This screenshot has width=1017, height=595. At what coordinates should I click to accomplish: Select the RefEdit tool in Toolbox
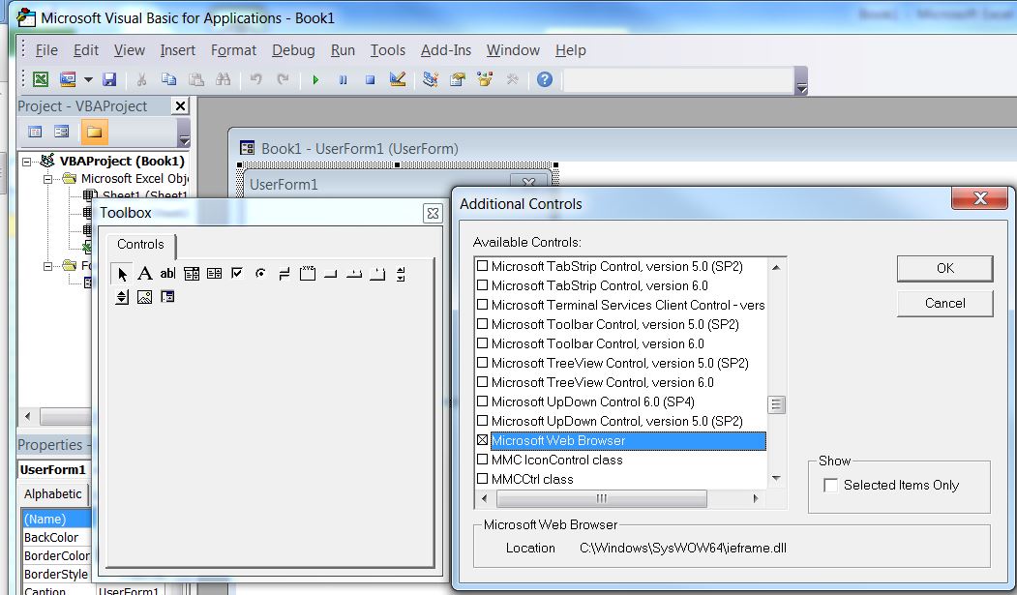pyautogui.click(x=167, y=297)
